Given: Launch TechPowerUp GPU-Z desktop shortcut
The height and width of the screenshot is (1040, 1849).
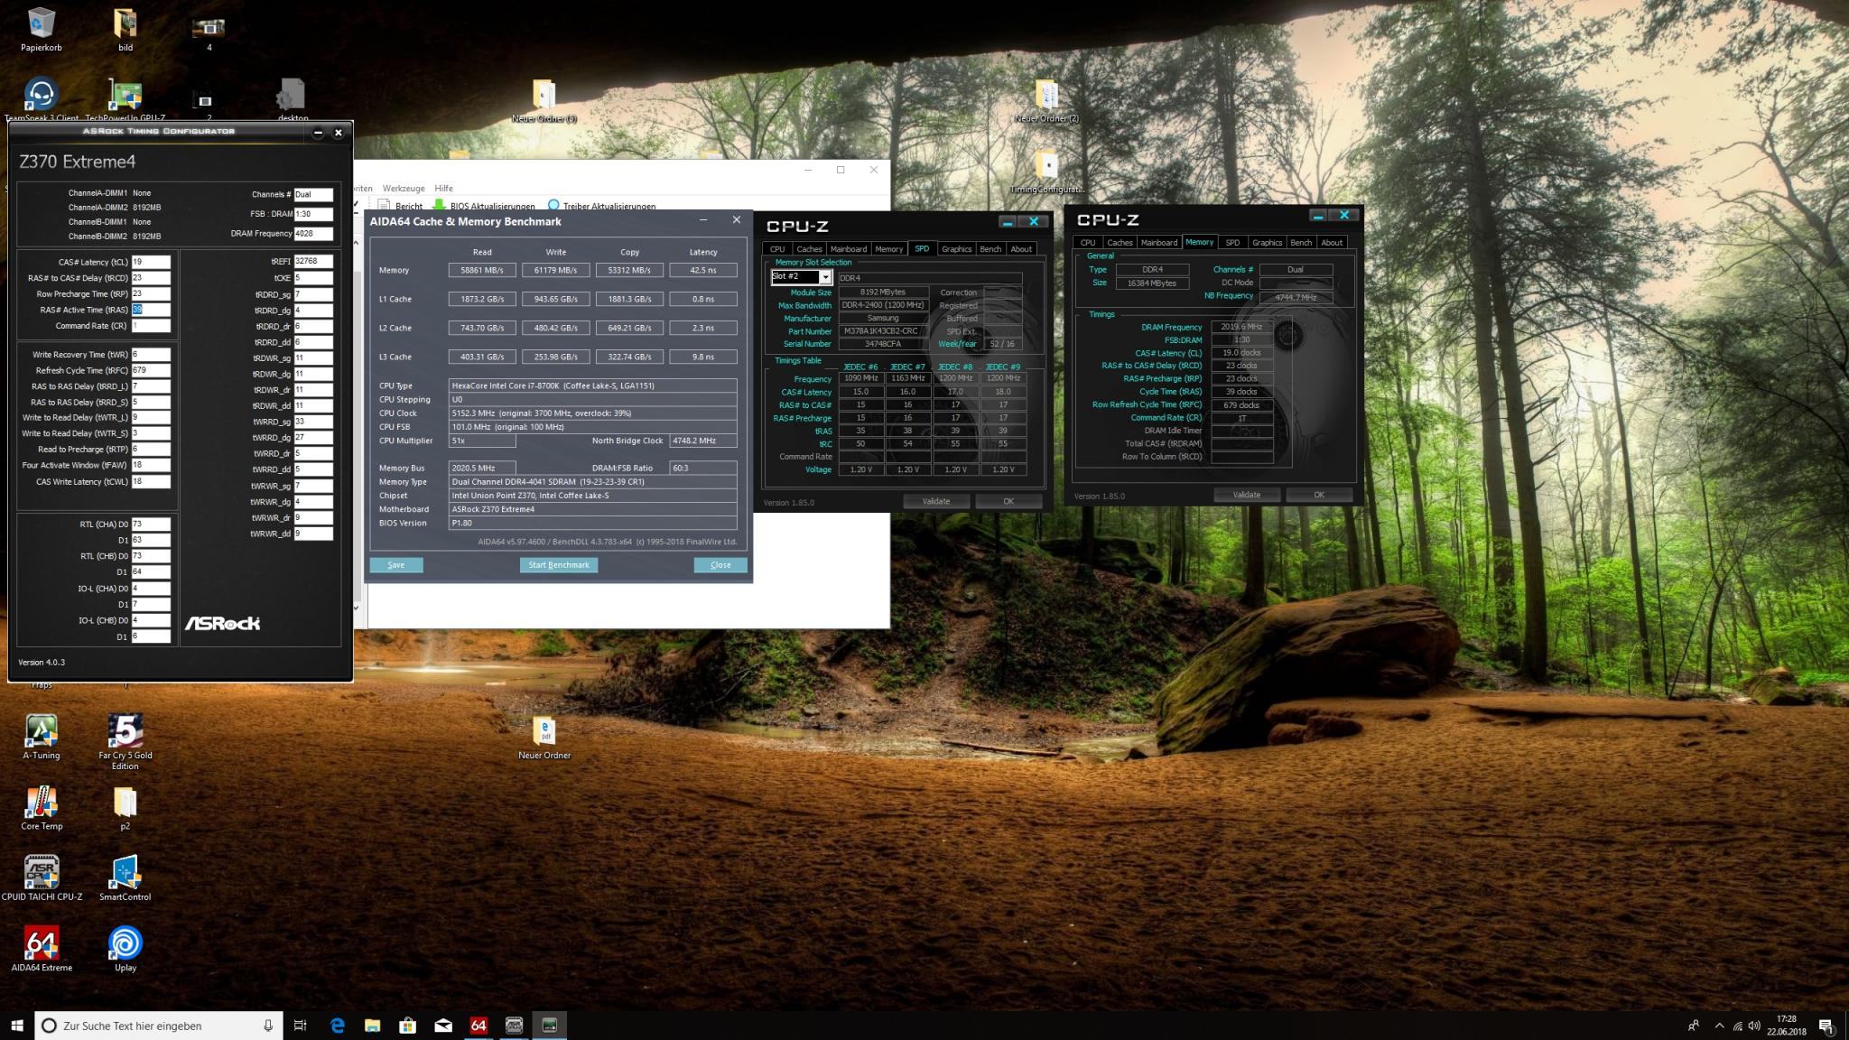Looking at the screenshot, I should point(125,97).
